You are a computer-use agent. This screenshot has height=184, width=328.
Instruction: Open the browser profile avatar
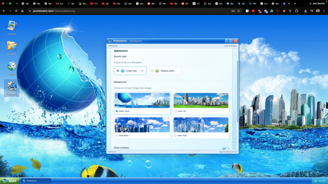point(318,11)
